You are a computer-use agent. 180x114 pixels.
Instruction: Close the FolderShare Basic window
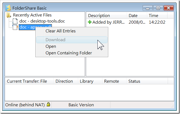click(168, 8)
